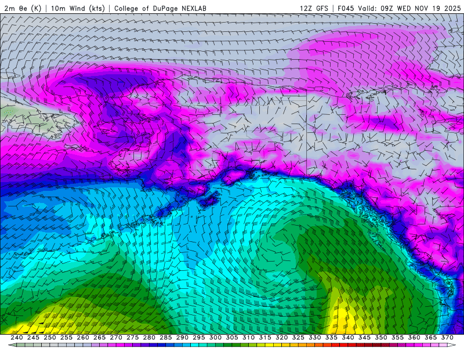Click the 300 value on the color scale
464x348 pixels.
(x=215, y=338)
